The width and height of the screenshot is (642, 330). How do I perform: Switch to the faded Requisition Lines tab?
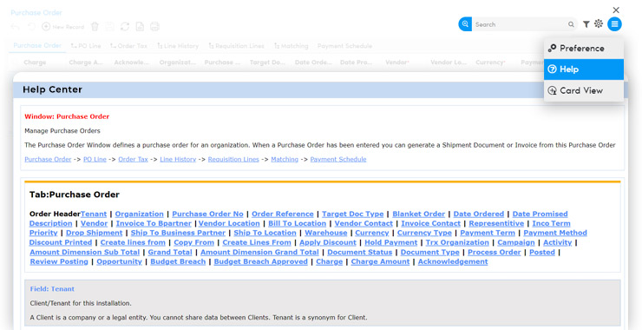coord(236,46)
